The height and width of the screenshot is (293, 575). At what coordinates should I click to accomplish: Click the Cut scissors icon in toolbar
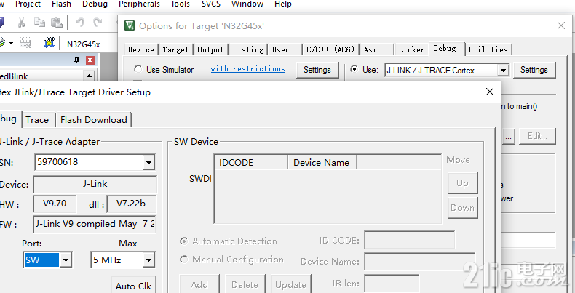21,23
